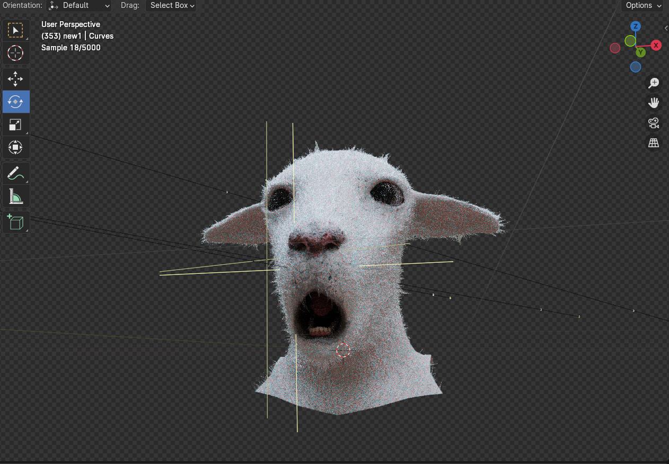The image size is (669, 464).
Task: Click the goat head's nose
Action: click(315, 242)
